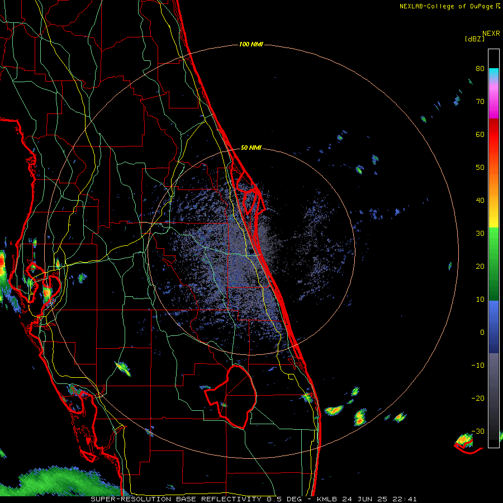The width and height of the screenshot is (503, 503).
Task: Click the "100 NMI" range ring label
Action: (251, 44)
